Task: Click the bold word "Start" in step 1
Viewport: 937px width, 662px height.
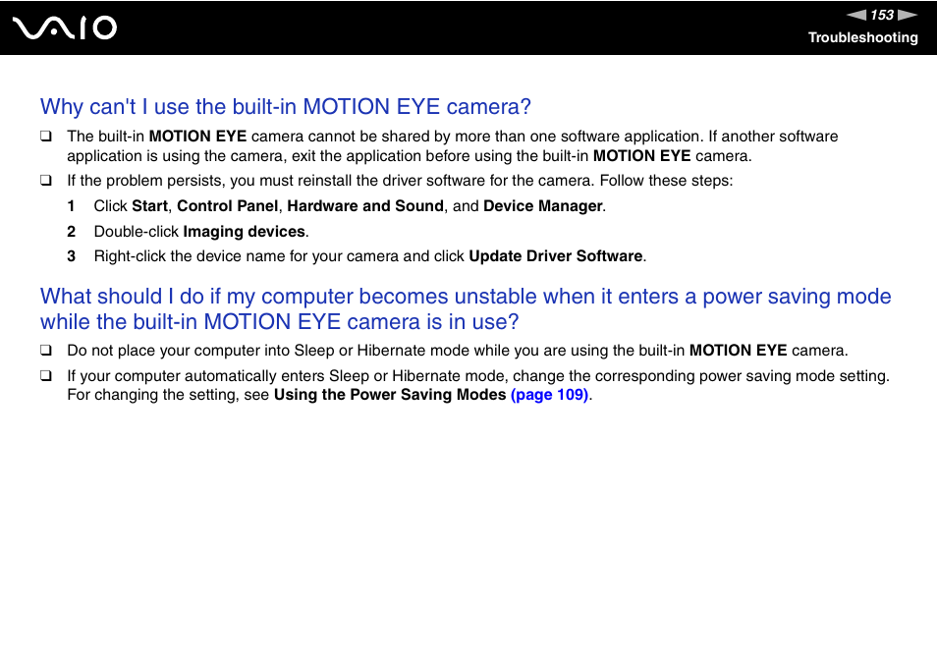Action: coord(149,206)
